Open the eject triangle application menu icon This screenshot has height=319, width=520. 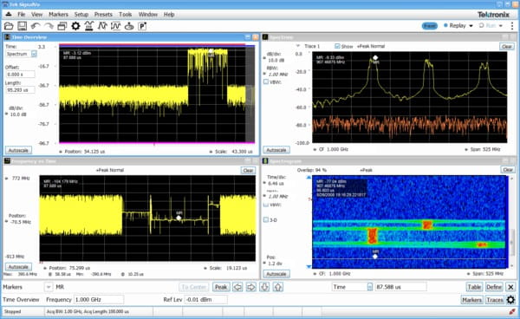pyautogui.click(x=9, y=14)
